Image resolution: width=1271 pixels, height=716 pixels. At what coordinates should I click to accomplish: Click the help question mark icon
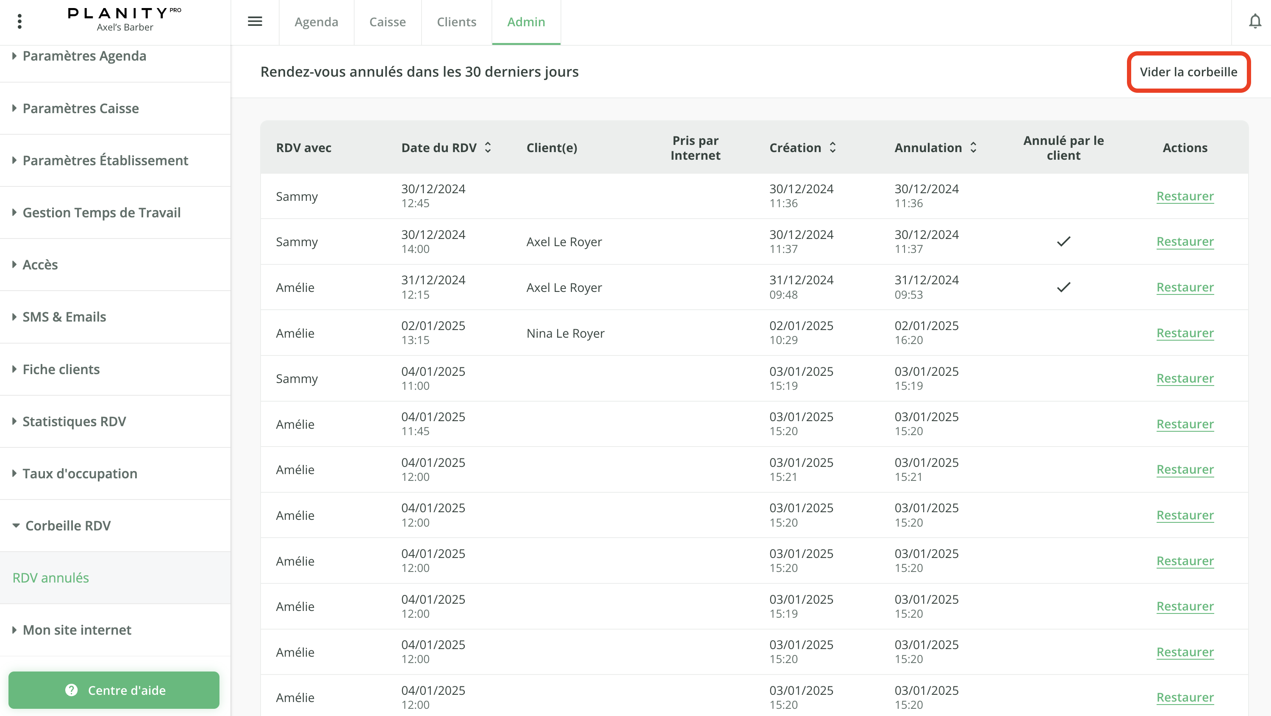pos(72,690)
